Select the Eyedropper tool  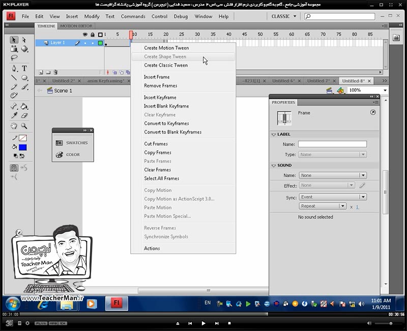tap(14, 115)
